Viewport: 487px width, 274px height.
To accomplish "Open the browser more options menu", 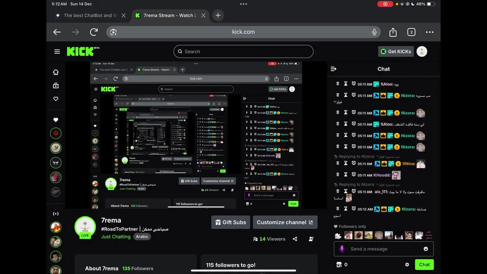I will click(x=430, y=32).
